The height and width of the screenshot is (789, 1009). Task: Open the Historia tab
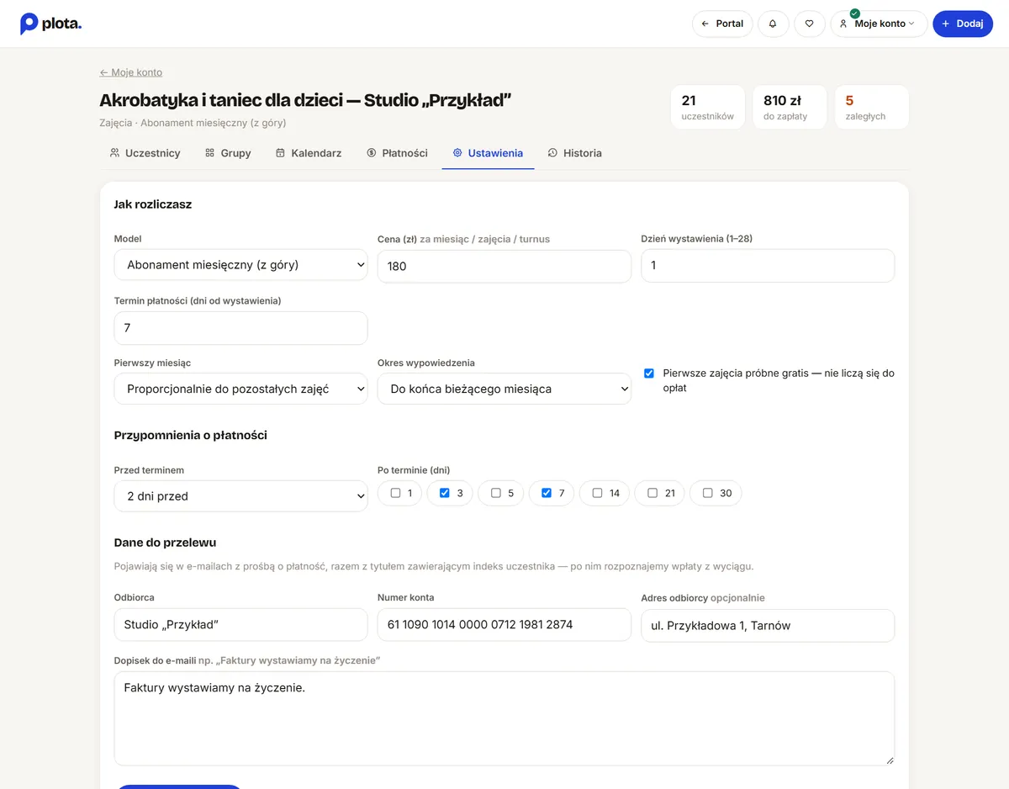(575, 153)
